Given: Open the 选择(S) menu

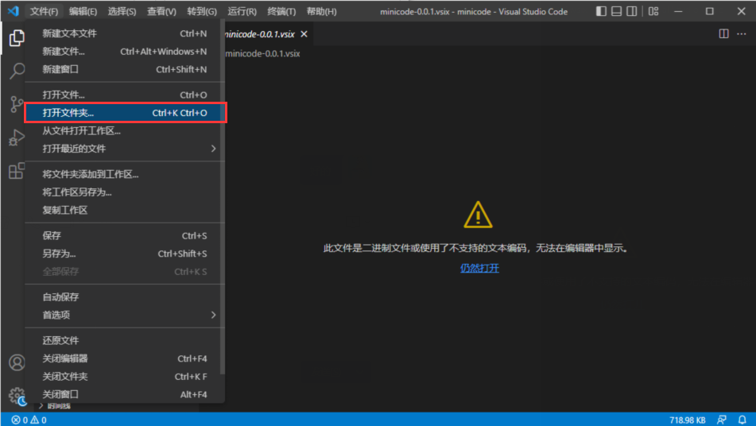Looking at the screenshot, I should pyautogui.click(x=122, y=11).
